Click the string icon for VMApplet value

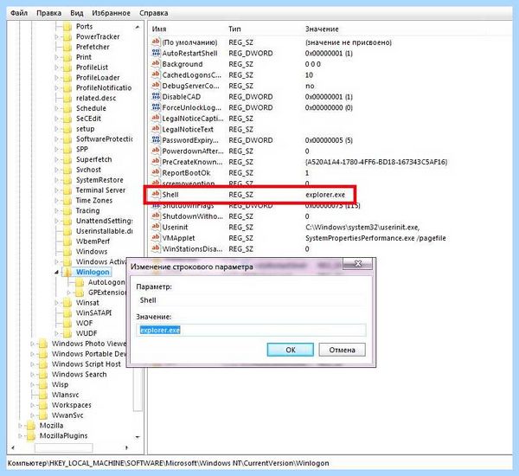point(156,238)
